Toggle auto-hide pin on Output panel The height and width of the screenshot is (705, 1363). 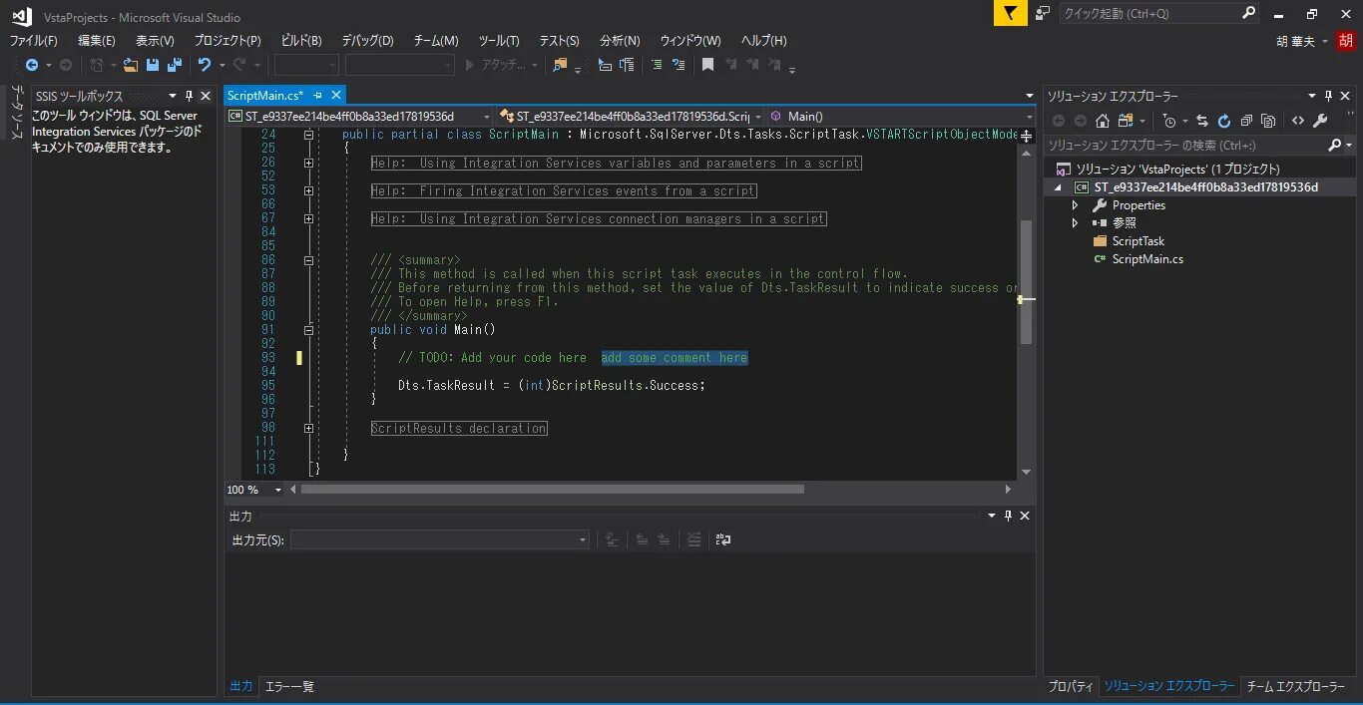[1008, 516]
